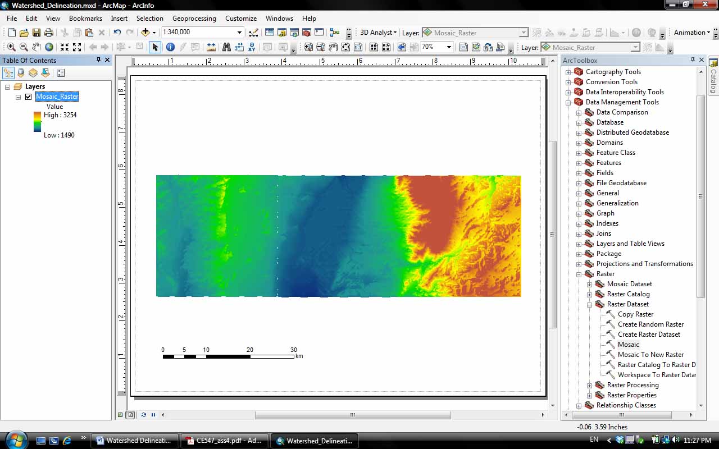Expand the Raster Processing toolset

589,385
